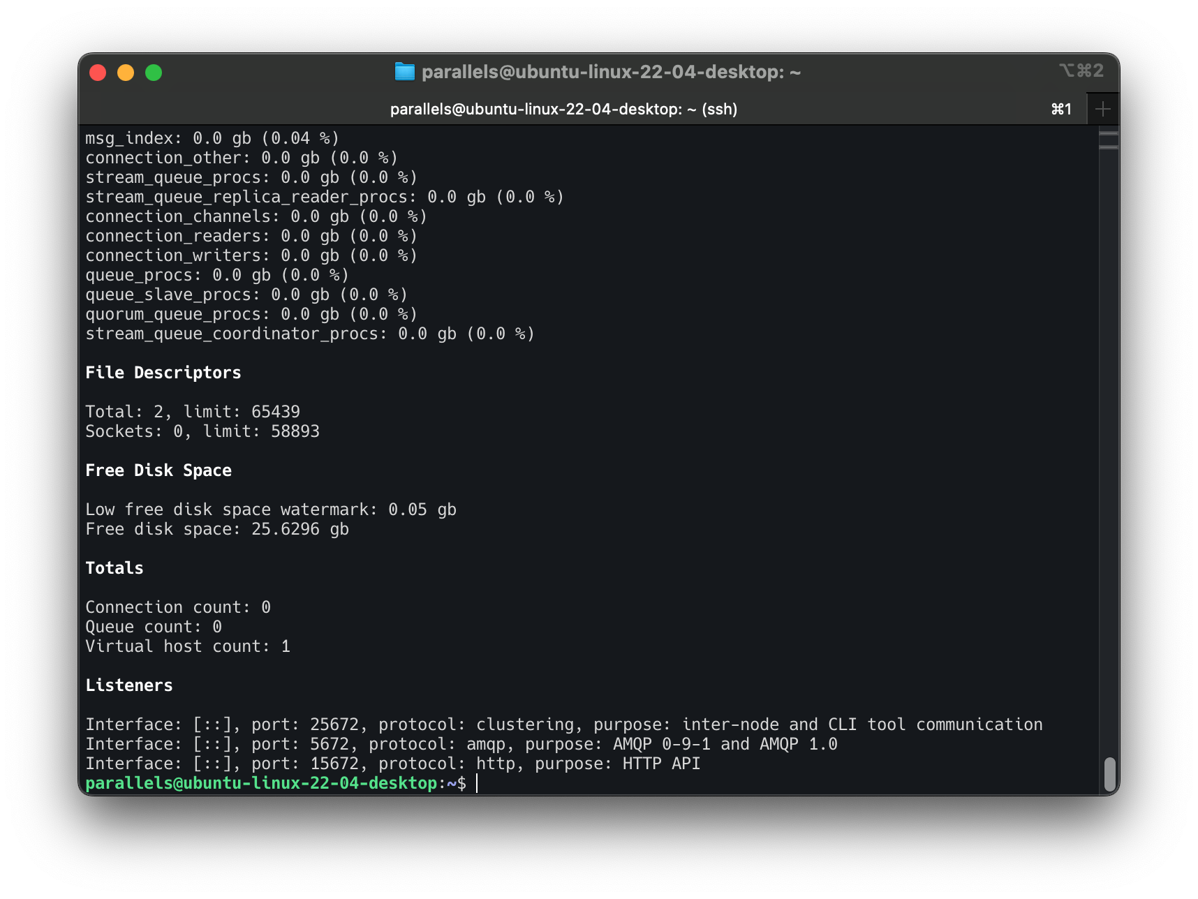The image size is (1198, 899).
Task: Click the green zoom traffic light button
Action: click(153, 72)
